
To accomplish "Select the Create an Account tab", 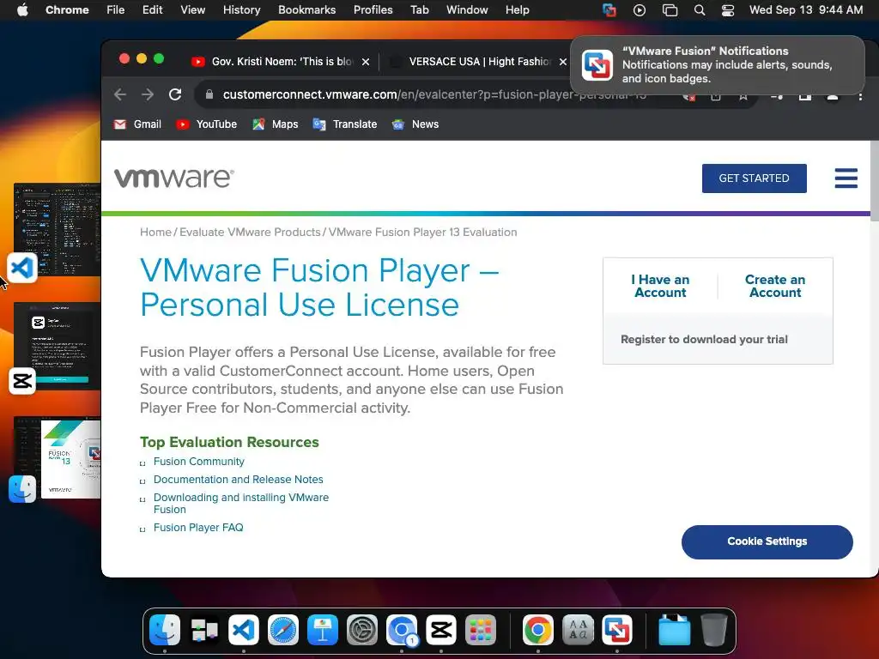I will click(x=775, y=286).
